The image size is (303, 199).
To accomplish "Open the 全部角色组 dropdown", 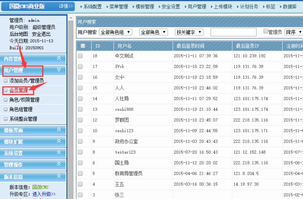I will point(117,32).
